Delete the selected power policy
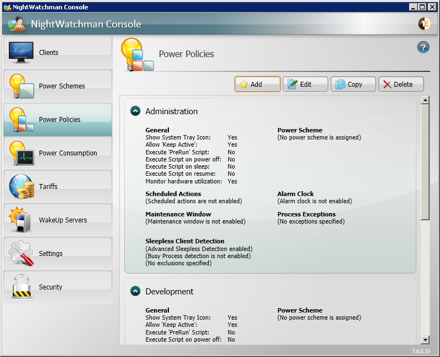Viewport: 440px width, 357px height. point(401,84)
